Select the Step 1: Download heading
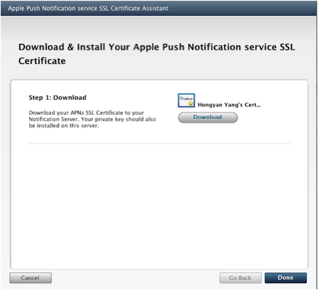 [x=57, y=98]
